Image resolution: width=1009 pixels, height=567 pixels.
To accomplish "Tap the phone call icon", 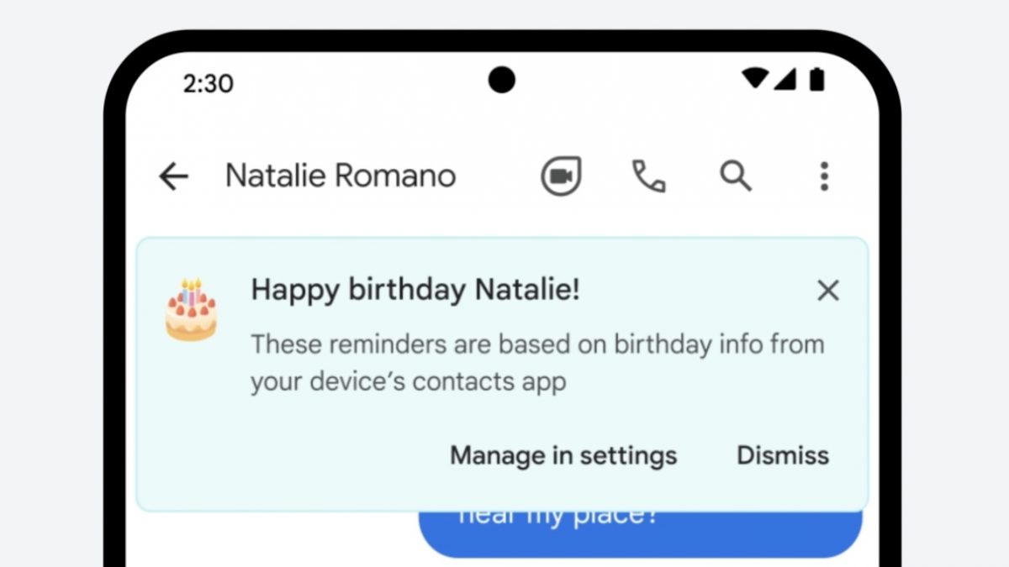I will click(x=648, y=176).
